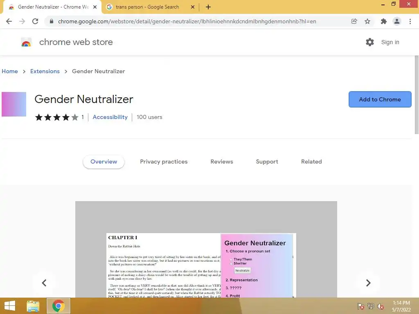The height and width of the screenshot is (314, 419).
Task: Click the Gender Neutralizer gradient extension icon
Action: [x=14, y=104]
